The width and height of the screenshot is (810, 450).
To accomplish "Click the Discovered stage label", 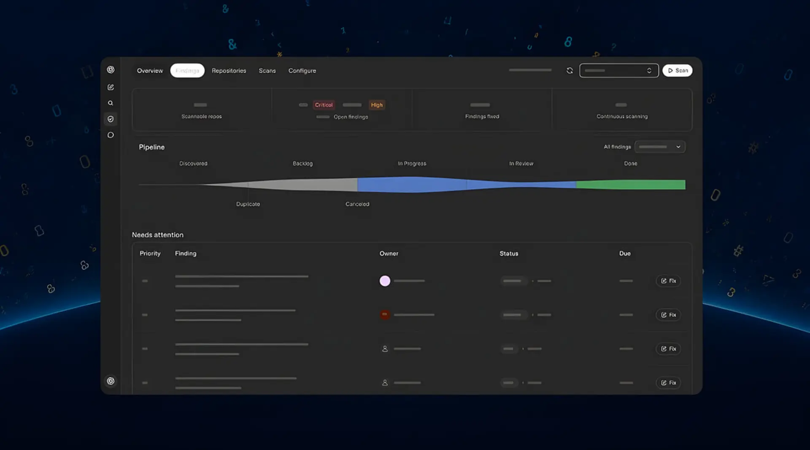I will tap(193, 163).
